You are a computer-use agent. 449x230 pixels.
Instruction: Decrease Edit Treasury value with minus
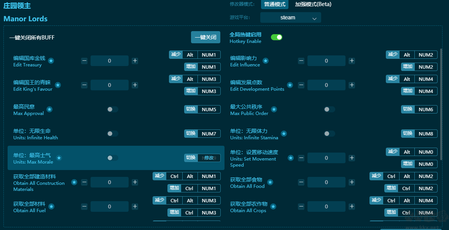tap(84, 61)
